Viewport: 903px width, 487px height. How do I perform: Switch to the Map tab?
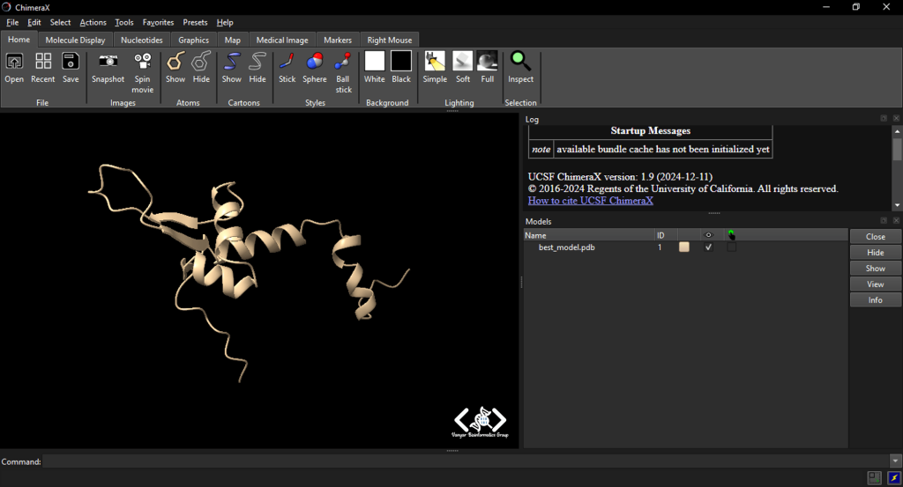pyautogui.click(x=233, y=40)
